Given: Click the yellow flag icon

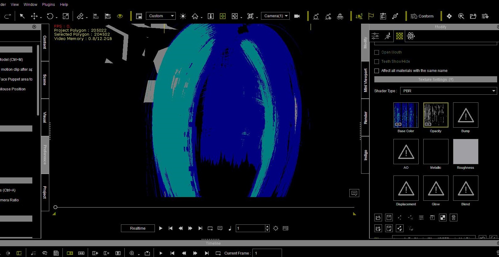Looking at the screenshot, I should tap(371, 16).
